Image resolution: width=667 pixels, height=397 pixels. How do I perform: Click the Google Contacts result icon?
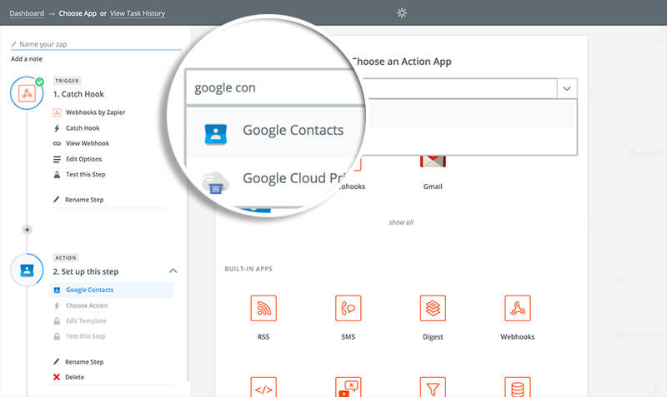216,134
